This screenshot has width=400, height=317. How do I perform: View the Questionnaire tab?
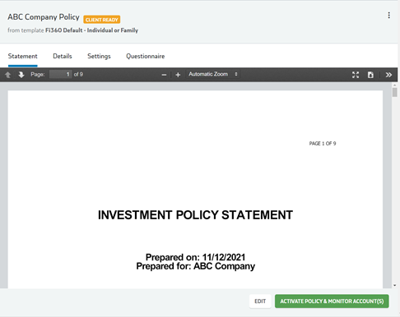coord(146,57)
